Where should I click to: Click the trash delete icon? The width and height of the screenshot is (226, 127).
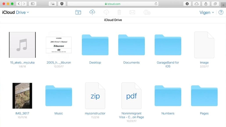[x=119, y=12]
